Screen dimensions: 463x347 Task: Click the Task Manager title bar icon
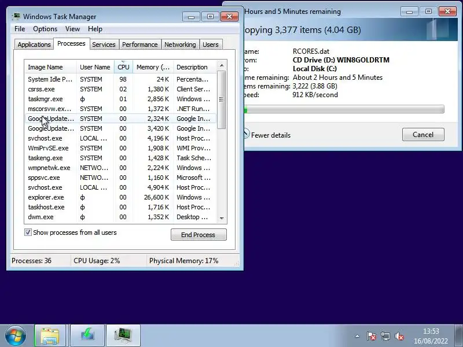pyautogui.click(x=16, y=16)
